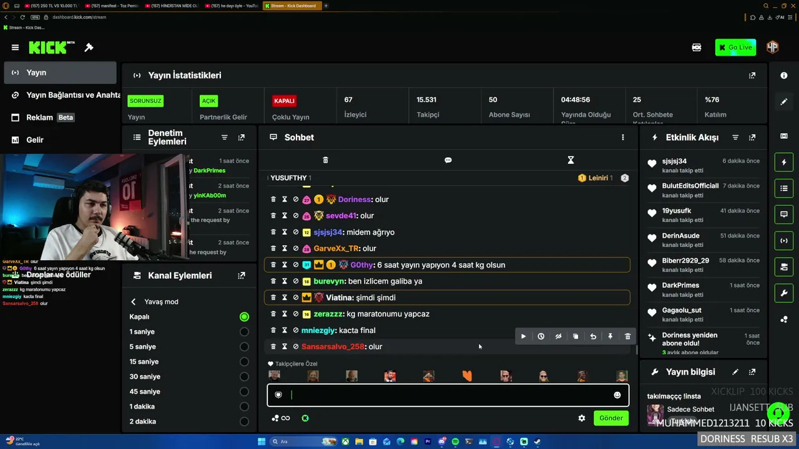Screen dimensions: 799x449
Task: Open Yayın in the left navigation
Action: pos(60,72)
